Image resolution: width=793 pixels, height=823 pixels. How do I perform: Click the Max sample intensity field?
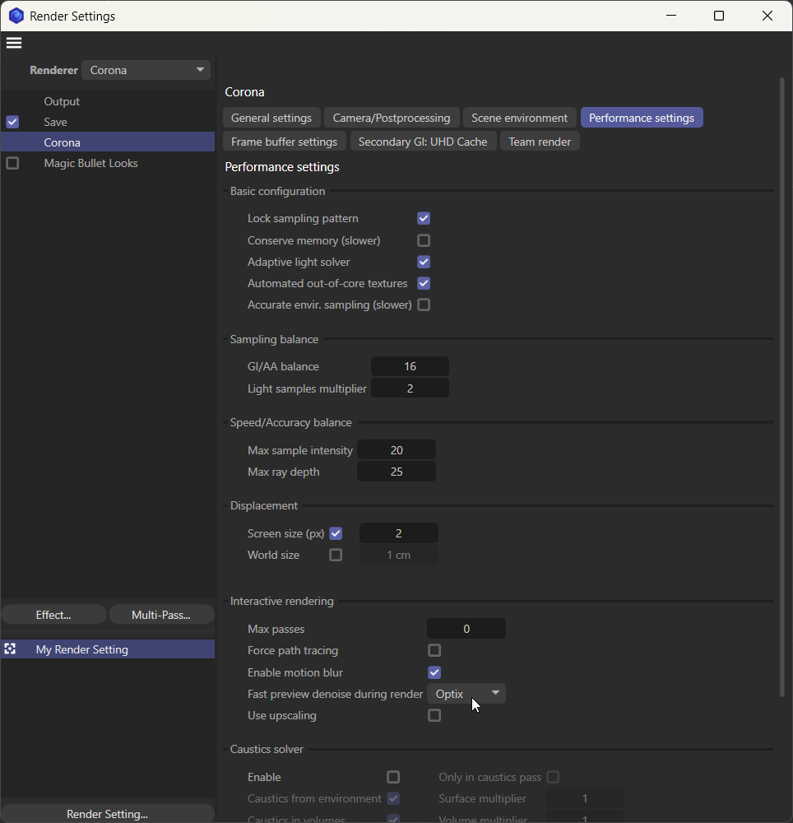(396, 450)
